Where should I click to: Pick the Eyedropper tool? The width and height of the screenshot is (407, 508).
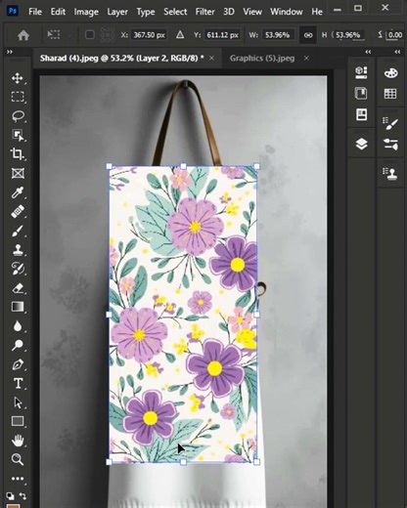pyautogui.click(x=18, y=192)
